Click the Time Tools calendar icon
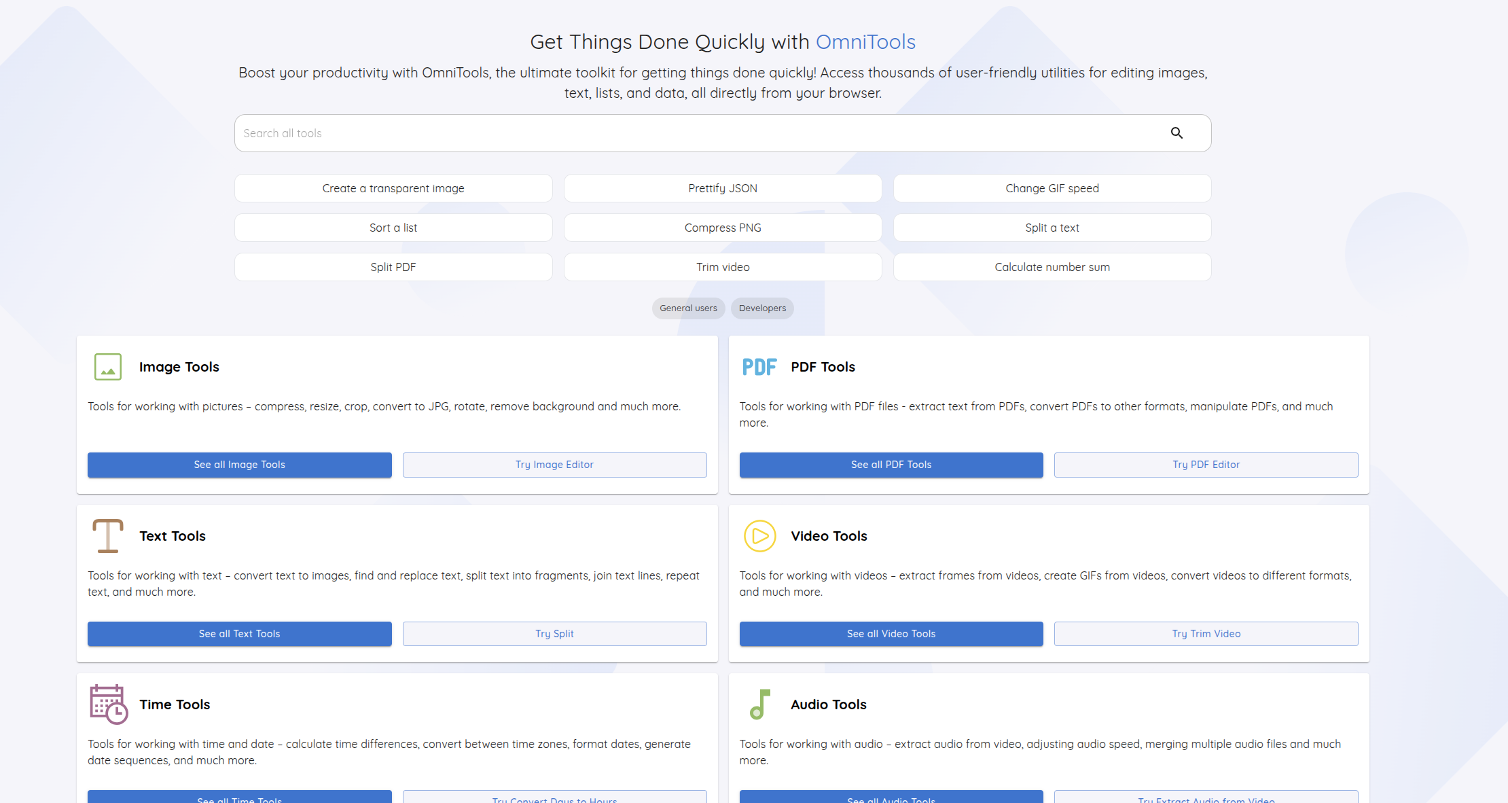 pyautogui.click(x=108, y=704)
